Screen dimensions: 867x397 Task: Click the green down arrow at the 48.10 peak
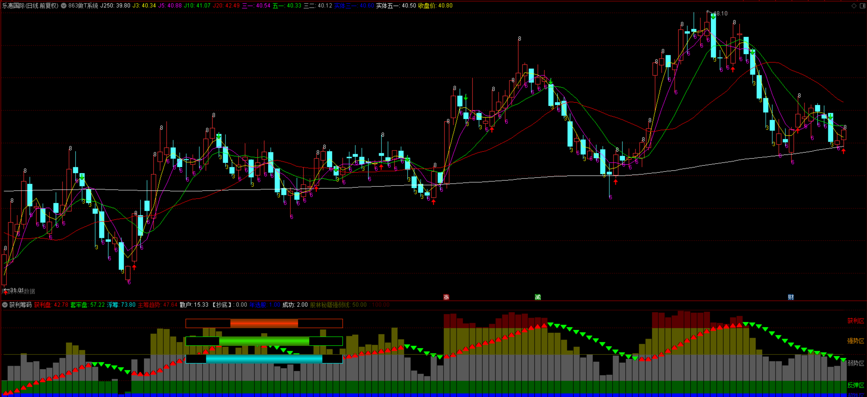(x=713, y=16)
